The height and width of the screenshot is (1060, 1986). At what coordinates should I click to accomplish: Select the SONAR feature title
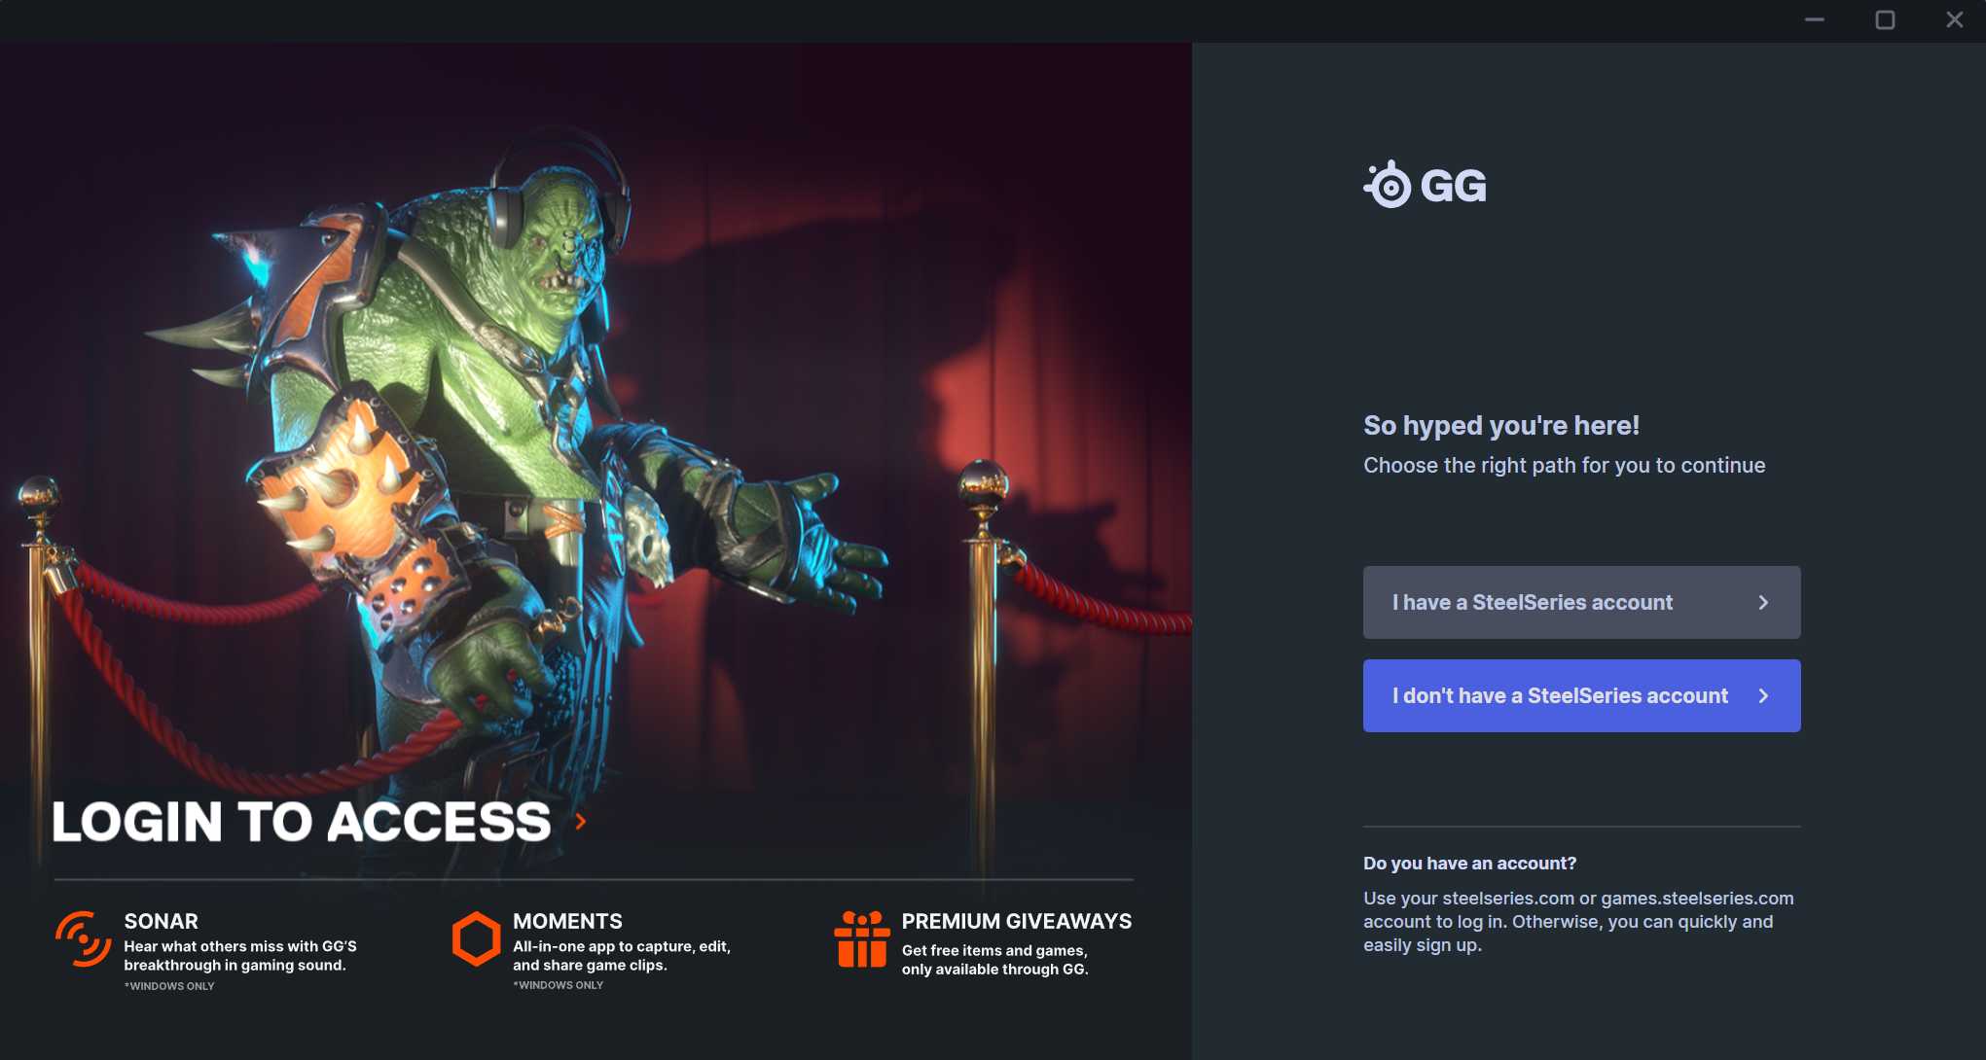point(161,921)
